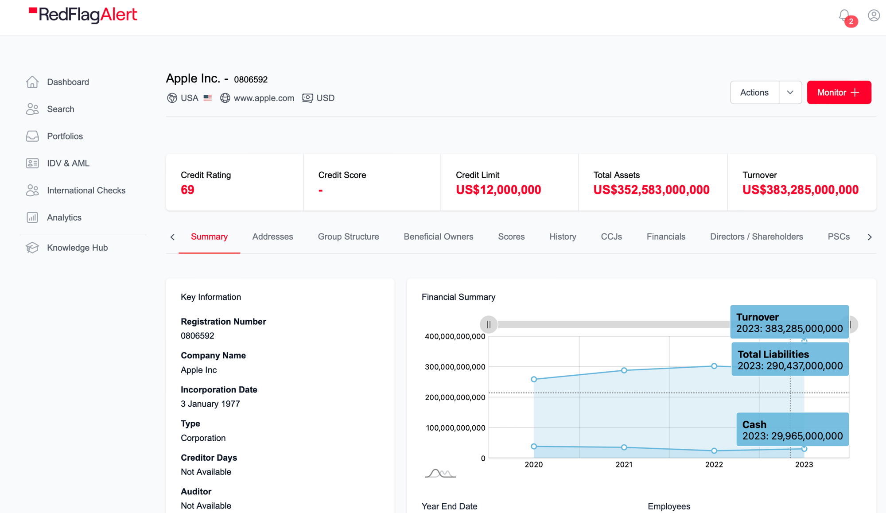Click the 2021 Cash data point
This screenshot has height=513, width=886.
[x=624, y=447]
